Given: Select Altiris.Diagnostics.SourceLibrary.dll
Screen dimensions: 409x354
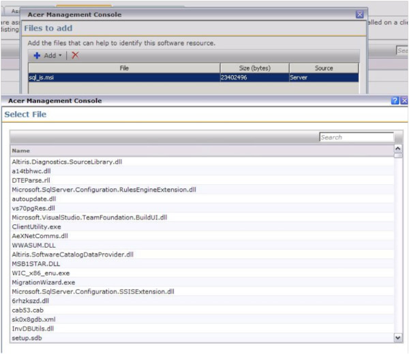Looking at the screenshot, I should pyautogui.click(x=202, y=162).
